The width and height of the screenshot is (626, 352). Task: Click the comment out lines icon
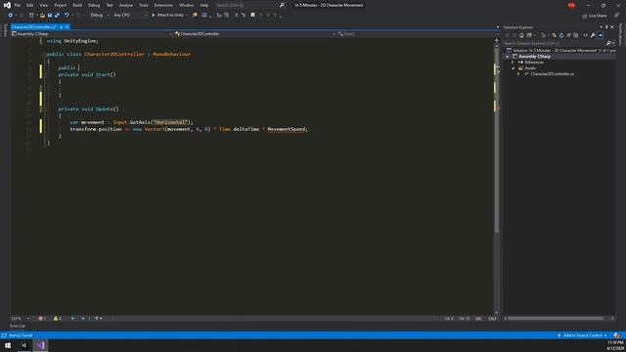236,16
